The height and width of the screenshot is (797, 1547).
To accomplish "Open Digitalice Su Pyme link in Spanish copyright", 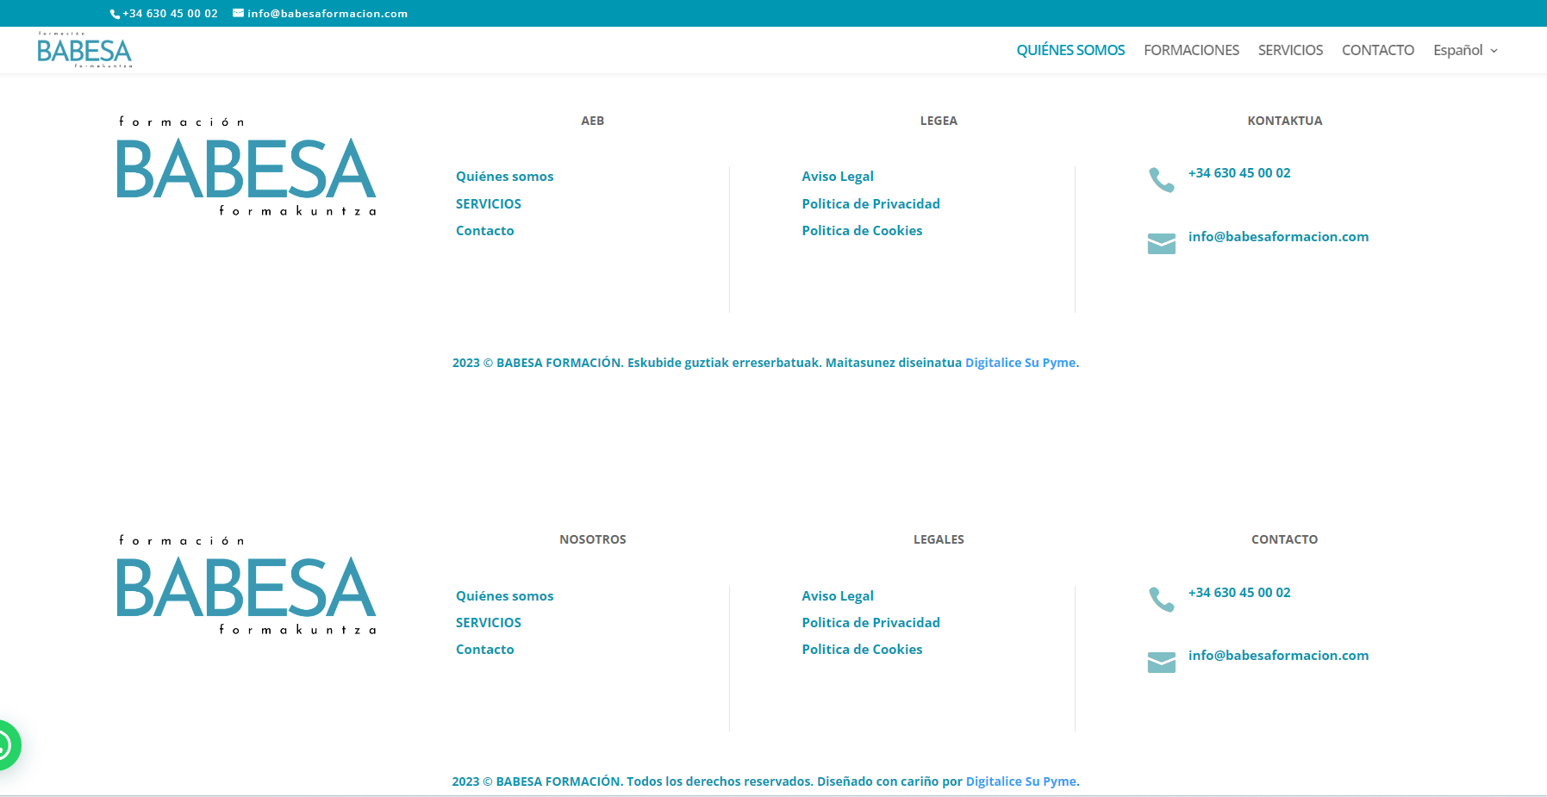I will coord(1021,781).
